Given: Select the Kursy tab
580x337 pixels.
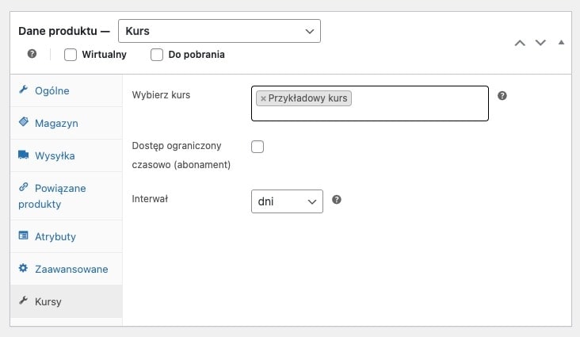Looking at the screenshot, I should point(67,301).
